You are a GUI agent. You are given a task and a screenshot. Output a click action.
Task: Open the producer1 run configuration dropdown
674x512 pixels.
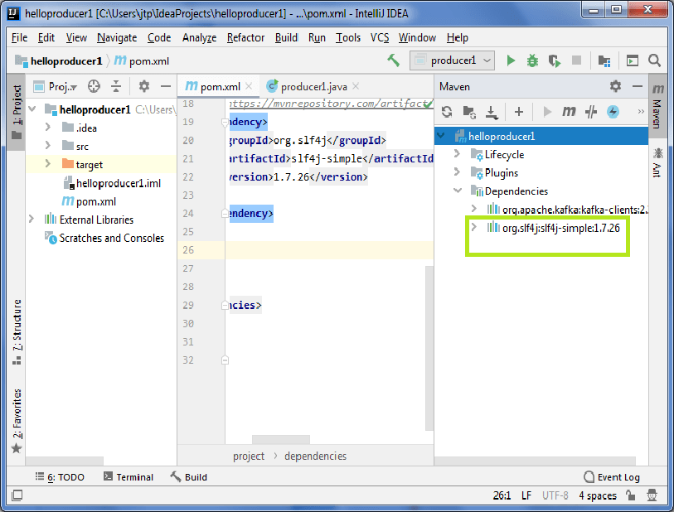tap(452, 60)
